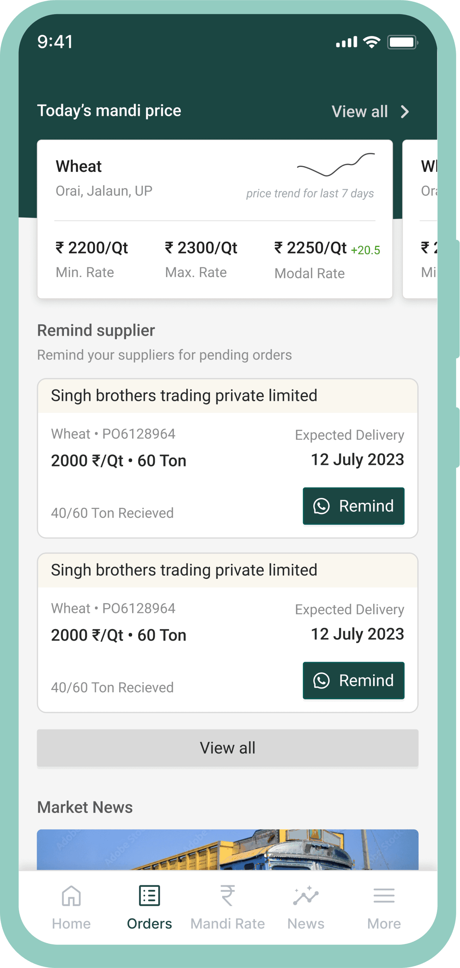The image size is (460, 968).
Task: Open the Market News truck image
Action: click(228, 850)
